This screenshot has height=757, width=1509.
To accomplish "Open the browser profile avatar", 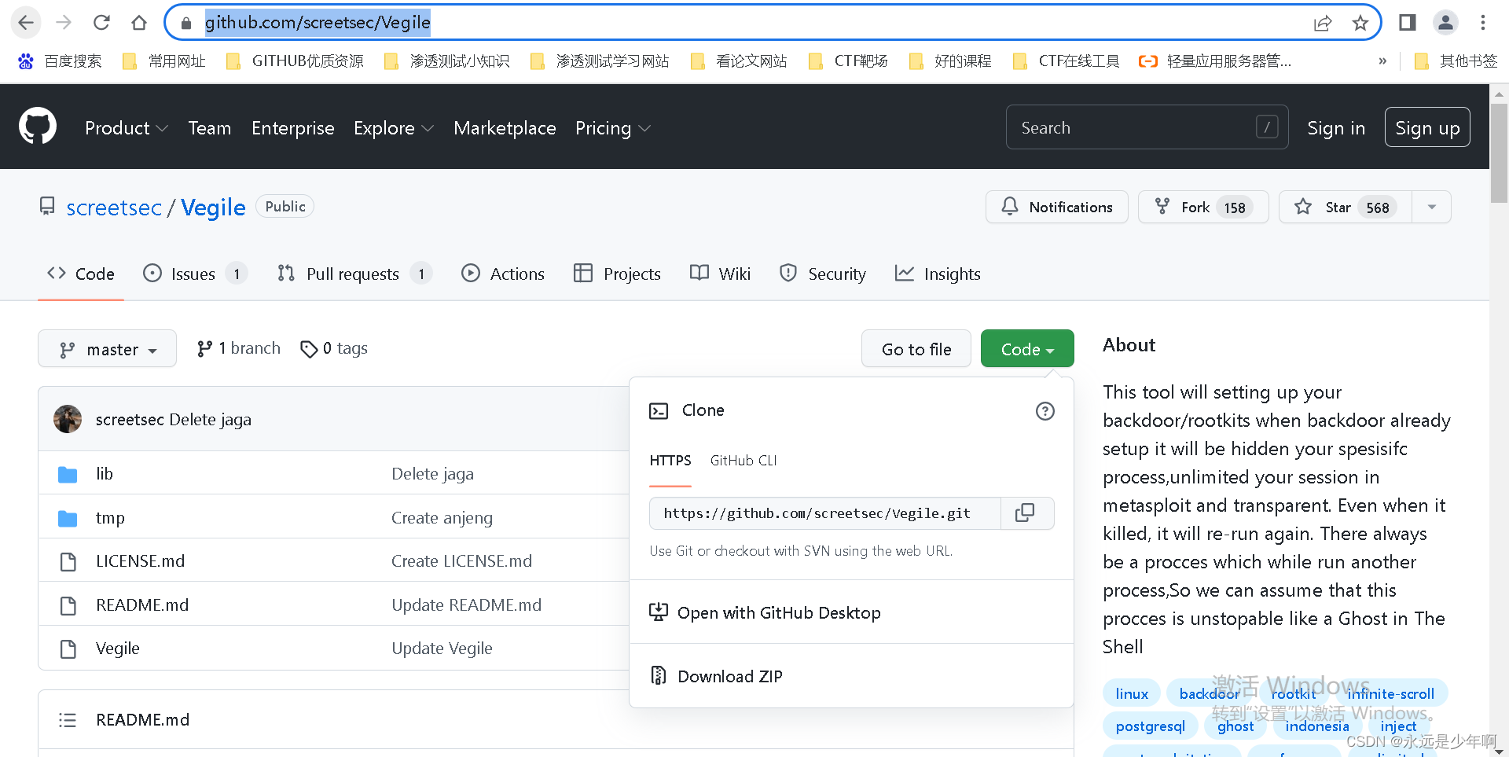I will coord(1445,23).
